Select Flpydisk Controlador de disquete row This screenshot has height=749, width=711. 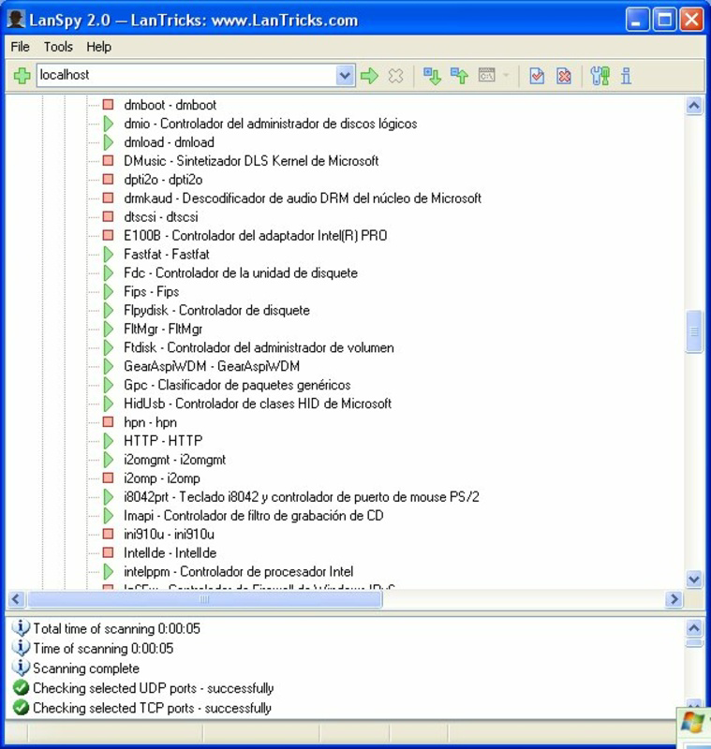pos(216,310)
